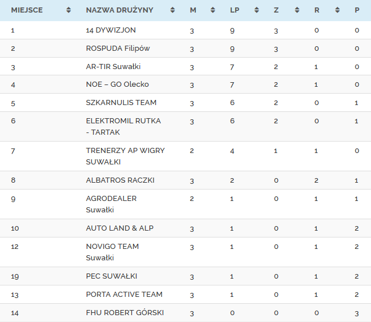The height and width of the screenshot is (322, 371).
Task: Click the MIEJSCE column header text
Action: 27,10
